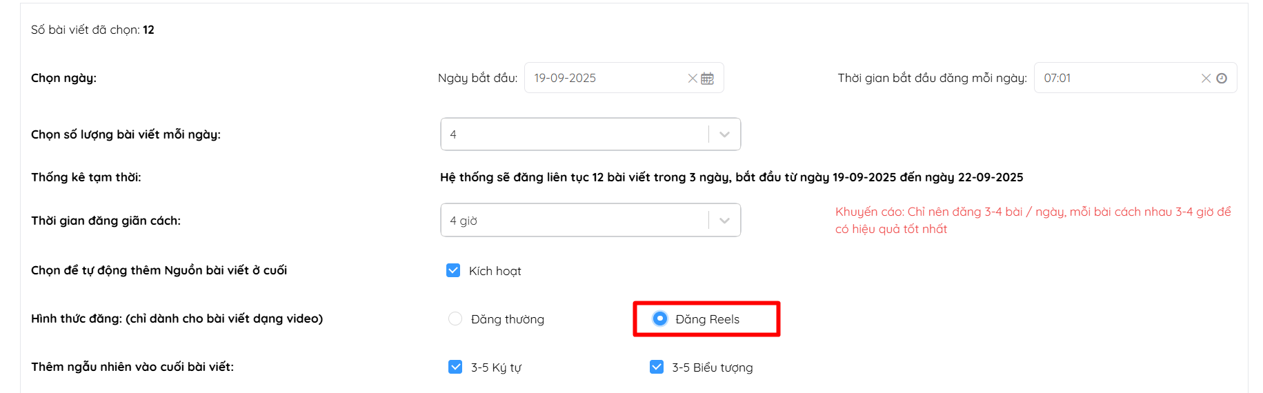1263x393 pixels.
Task: Click the chevron beside '4 giờ' interval
Action: [724, 221]
